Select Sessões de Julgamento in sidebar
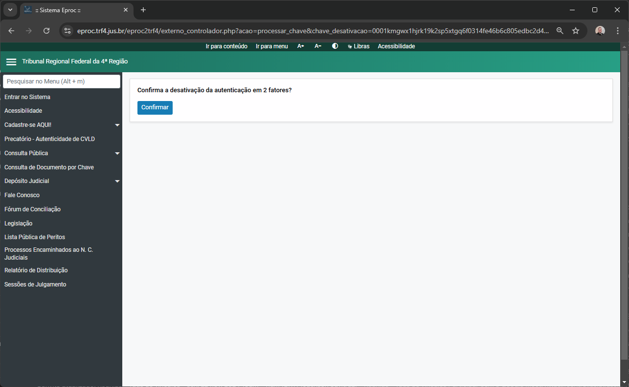 point(35,285)
